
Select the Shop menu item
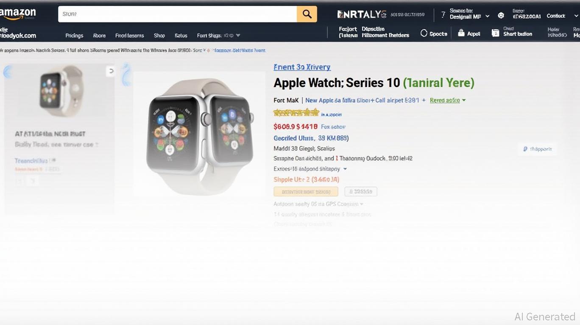159,36
